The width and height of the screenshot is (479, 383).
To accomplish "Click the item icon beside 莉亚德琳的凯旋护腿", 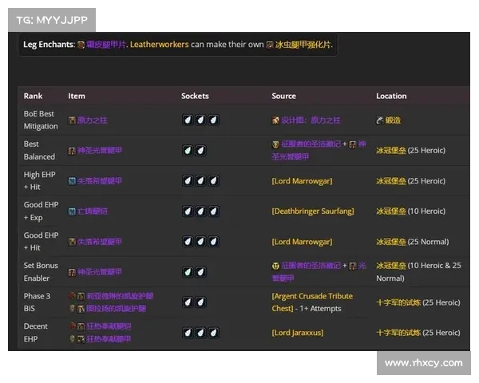I will [81, 296].
